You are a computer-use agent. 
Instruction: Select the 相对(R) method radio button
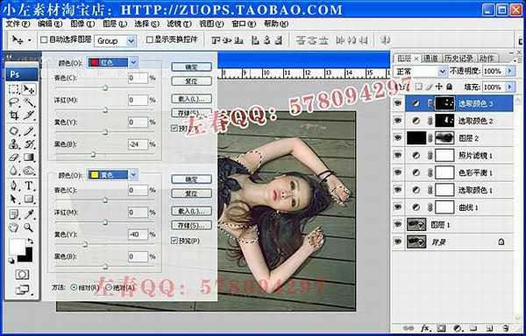74,287
